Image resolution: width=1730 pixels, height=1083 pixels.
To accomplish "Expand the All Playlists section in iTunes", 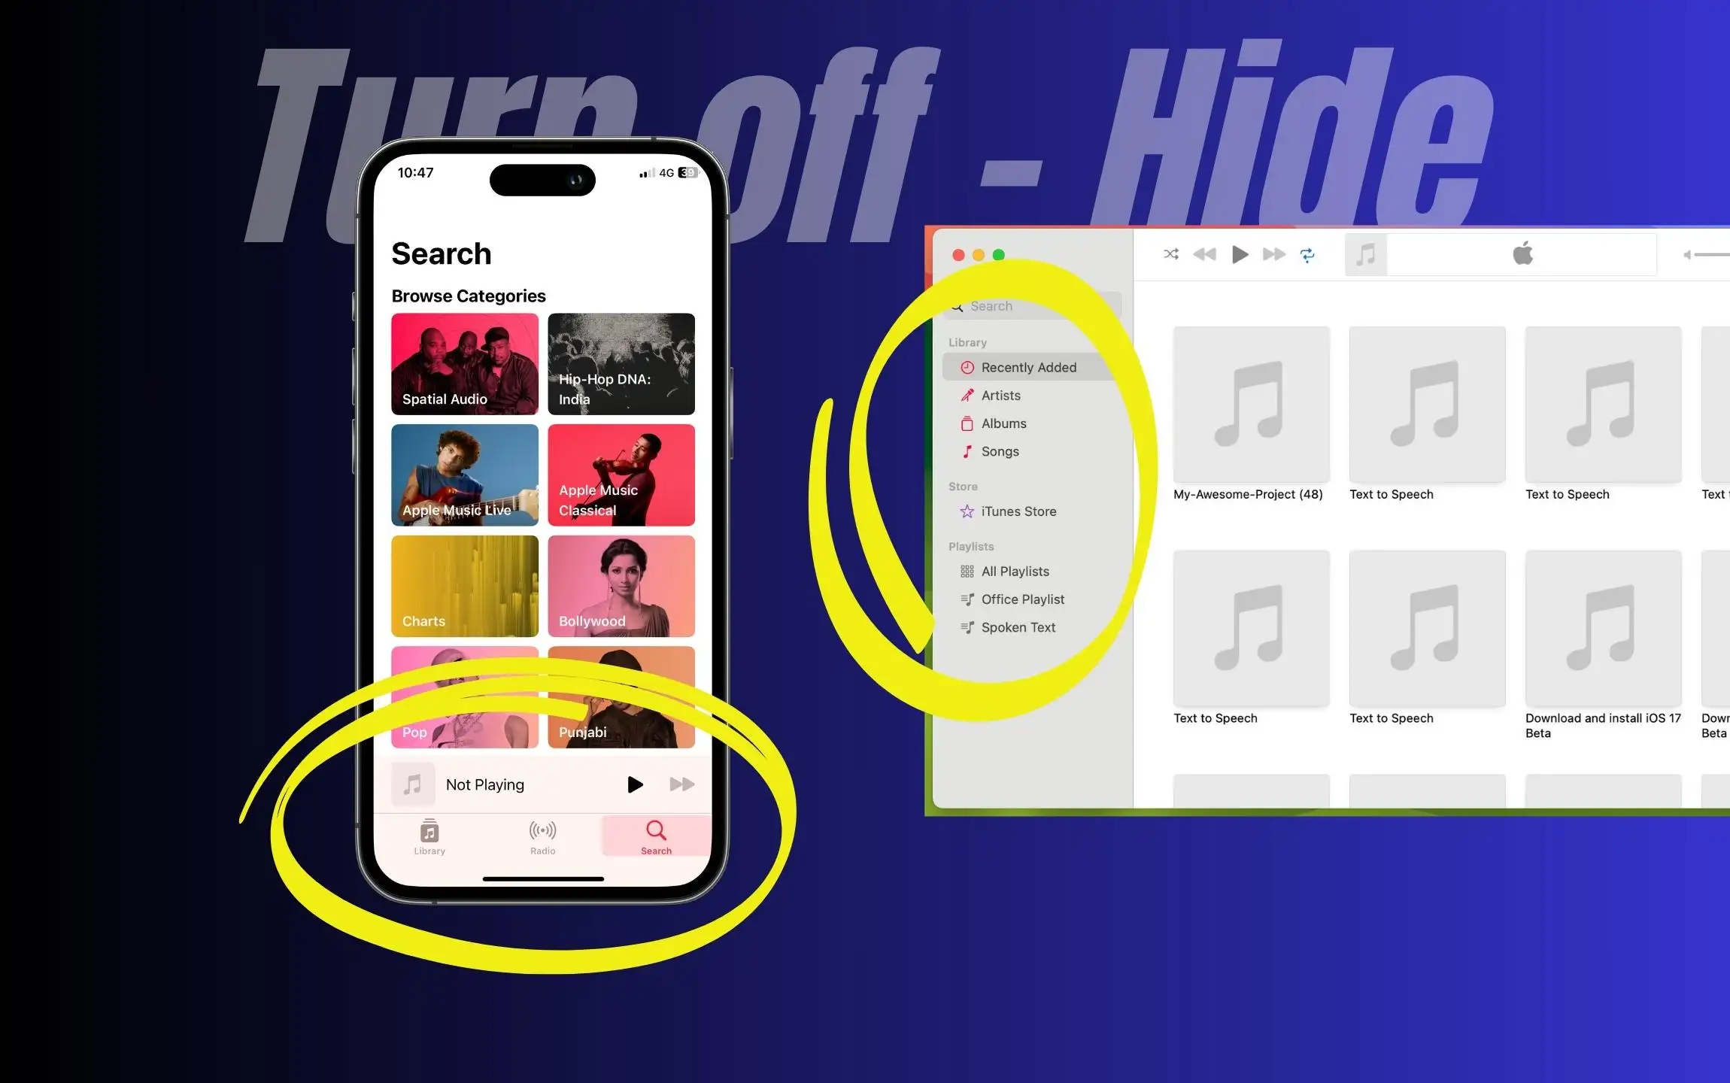I will point(1015,570).
